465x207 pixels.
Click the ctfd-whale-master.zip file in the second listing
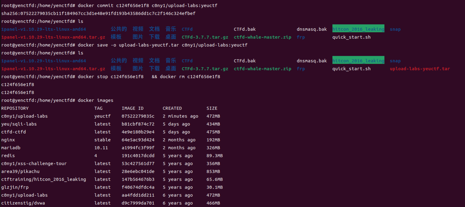click(x=263, y=69)
